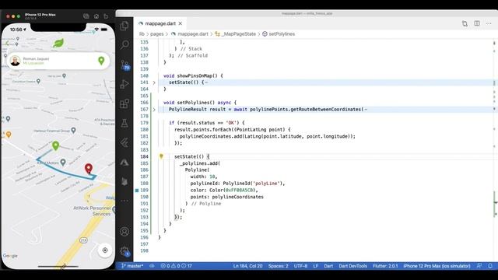Click the iPhone 12 Pro Max Simulator title
The image size is (498, 280).
(40, 15)
